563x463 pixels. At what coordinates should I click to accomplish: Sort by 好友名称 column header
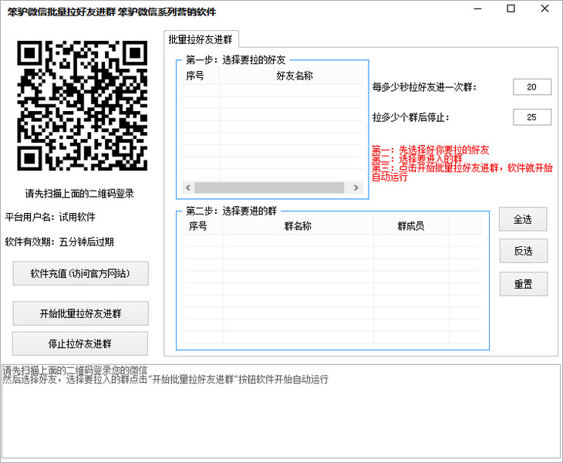[x=292, y=76]
